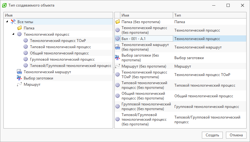Click the tools icon beside Все типы
The width and height of the screenshot is (250, 142).
tap(13, 22)
